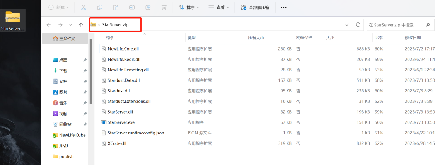The height and width of the screenshot is (165, 435).
Task: Sort by 比率 column header
Action: tap(379, 38)
